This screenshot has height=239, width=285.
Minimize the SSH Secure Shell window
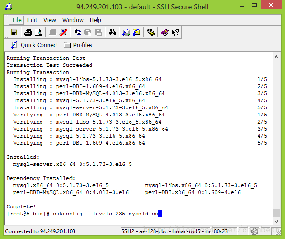242,6
